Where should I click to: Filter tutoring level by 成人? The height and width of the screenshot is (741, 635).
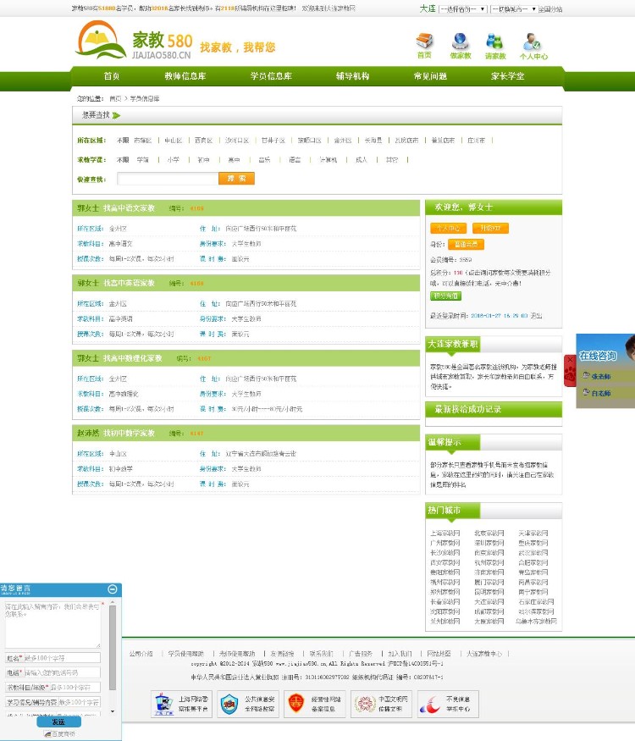pyautogui.click(x=362, y=160)
